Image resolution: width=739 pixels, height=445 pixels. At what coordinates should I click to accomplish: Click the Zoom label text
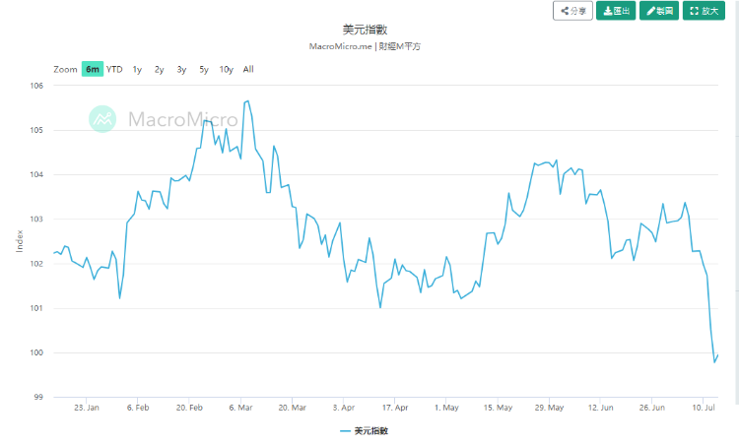pyautogui.click(x=65, y=70)
